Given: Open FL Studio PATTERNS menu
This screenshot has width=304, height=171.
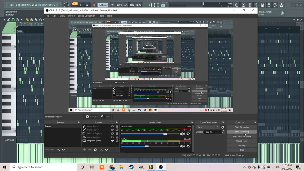Looking at the screenshot, I should pos(26,5).
